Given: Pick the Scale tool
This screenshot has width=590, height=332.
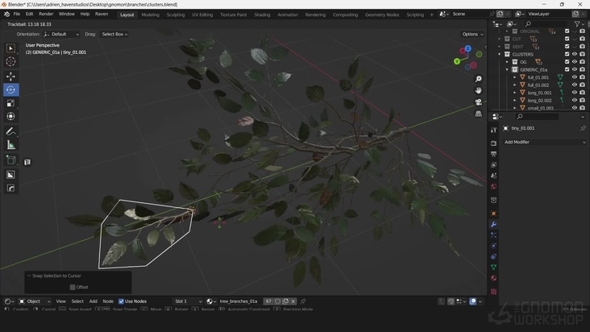Looking at the screenshot, I should 10,103.
